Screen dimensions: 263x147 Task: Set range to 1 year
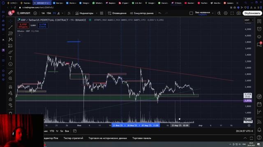pos(57,131)
